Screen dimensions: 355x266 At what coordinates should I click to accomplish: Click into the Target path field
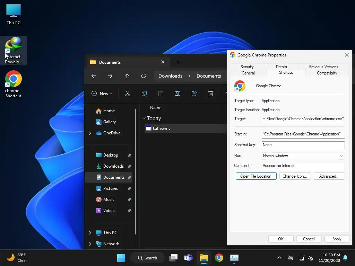pyautogui.click(x=303, y=119)
